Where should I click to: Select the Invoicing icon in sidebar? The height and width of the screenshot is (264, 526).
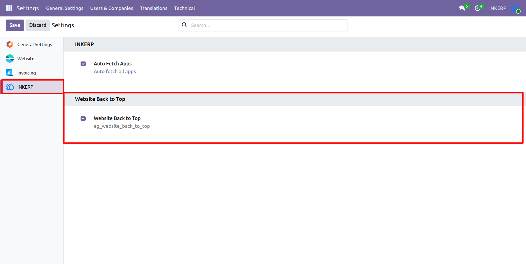pyautogui.click(x=10, y=73)
